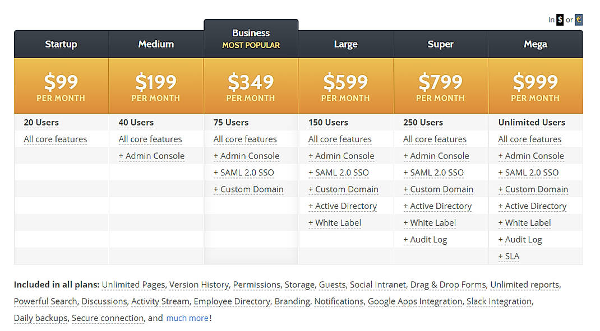Open the Unlimited Pages link

133,285
